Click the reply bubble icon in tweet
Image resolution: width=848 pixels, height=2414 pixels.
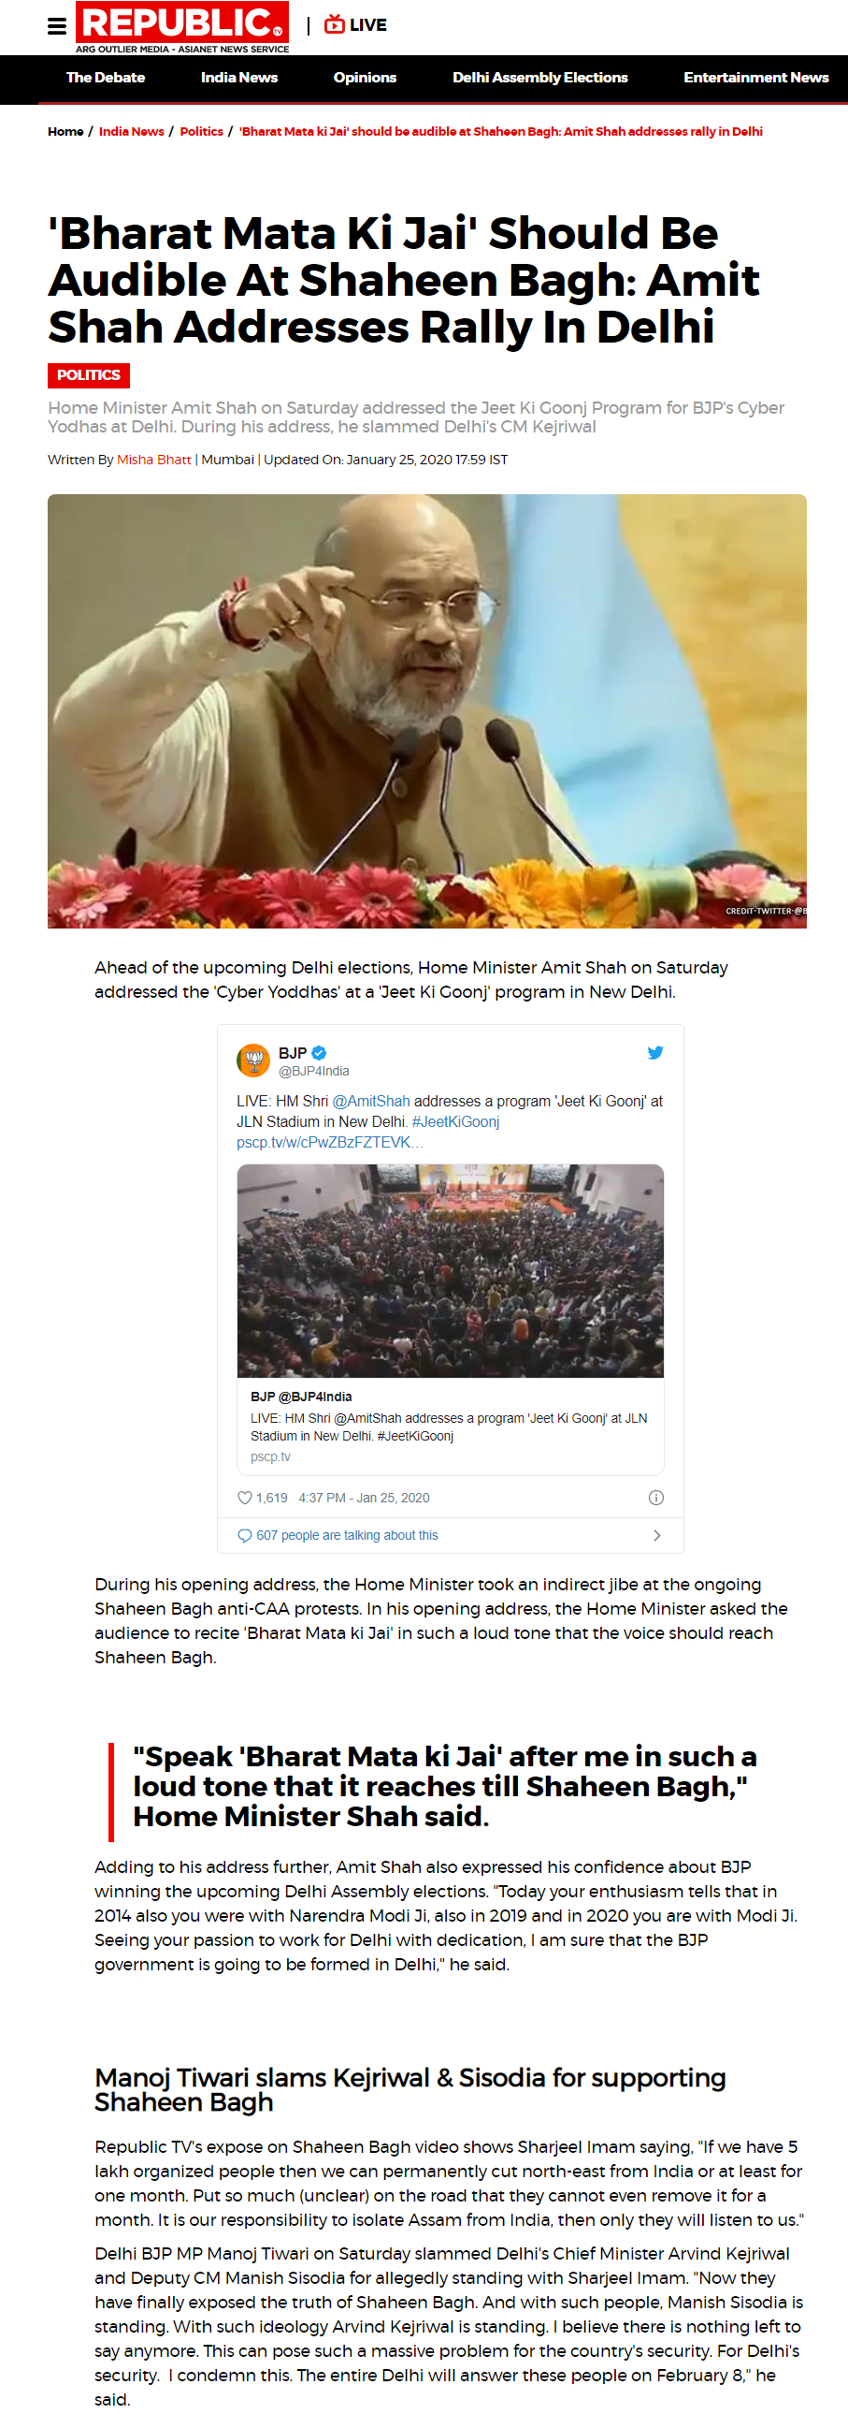point(245,1535)
